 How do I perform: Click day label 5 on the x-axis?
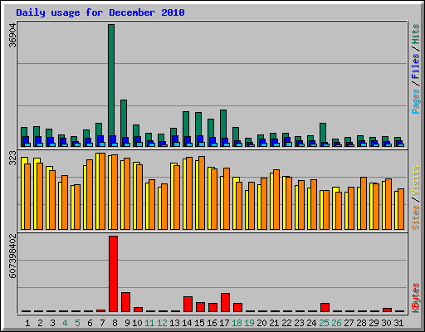pos(77,323)
